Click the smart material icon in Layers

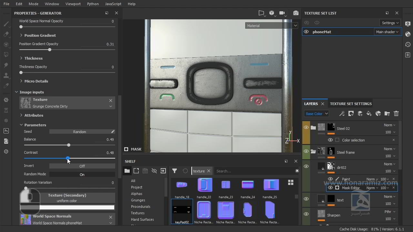point(378,113)
